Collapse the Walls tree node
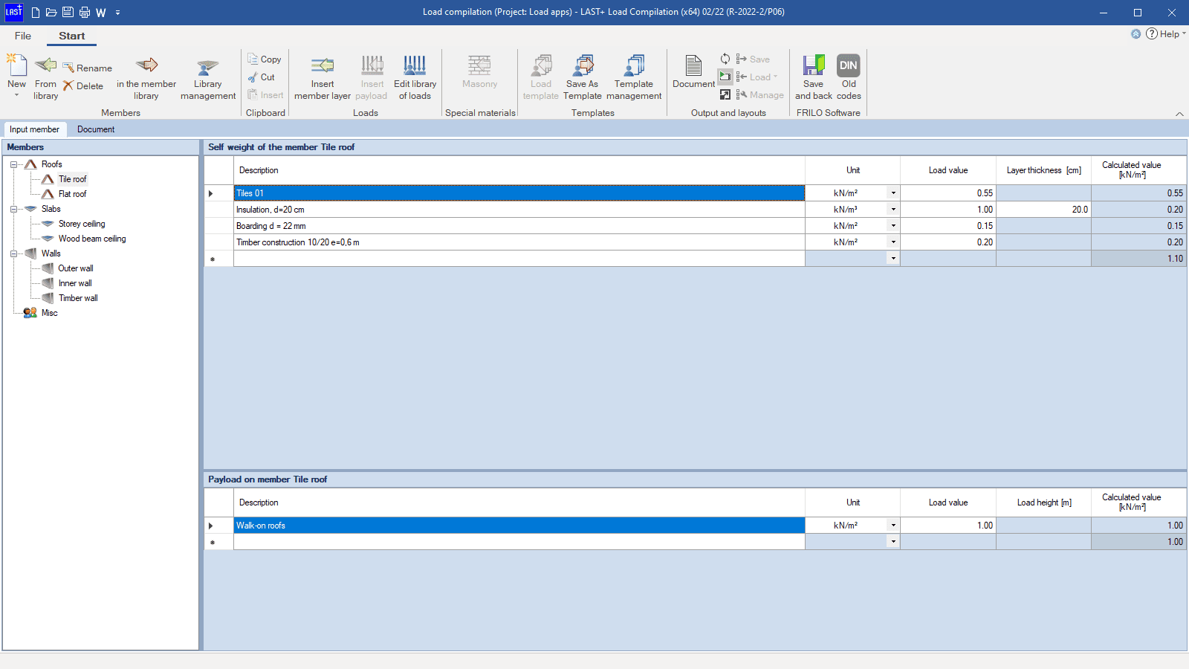1189x669 pixels. click(13, 253)
